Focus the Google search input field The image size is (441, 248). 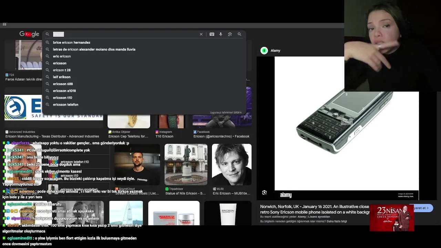point(126,34)
